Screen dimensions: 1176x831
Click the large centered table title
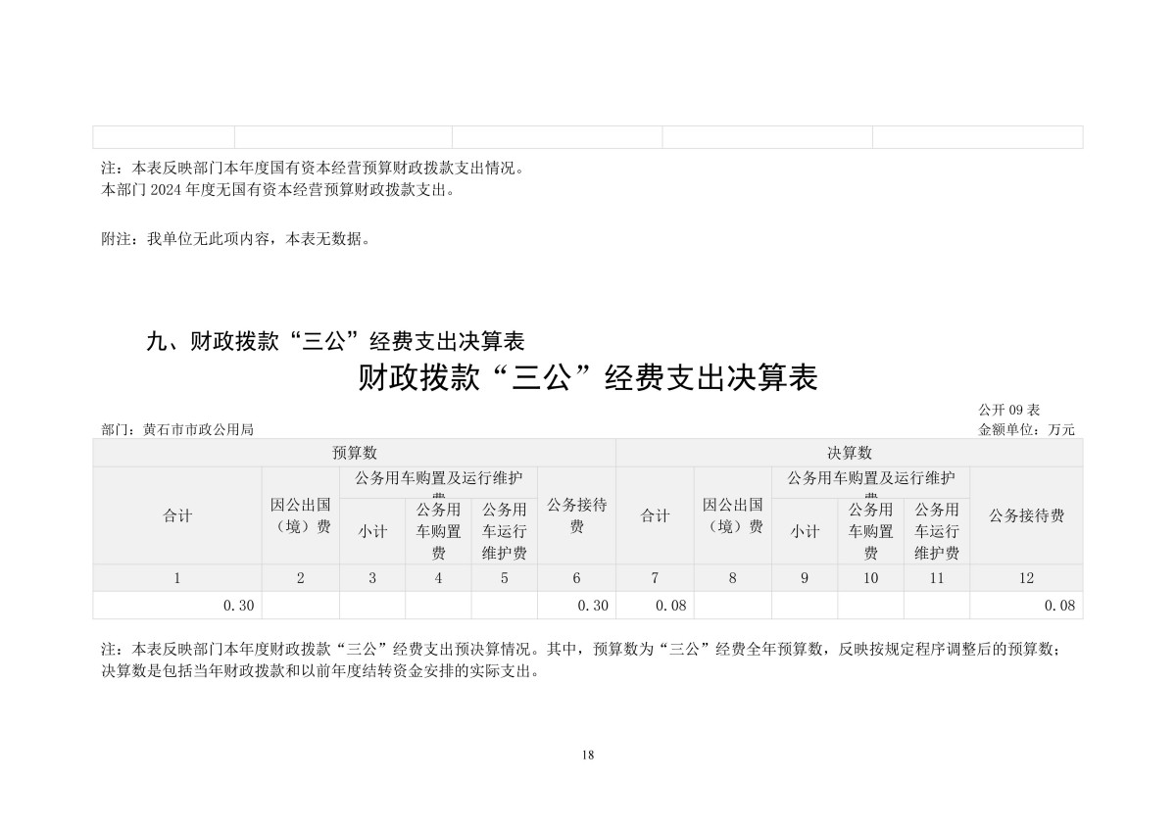point(588,378)
